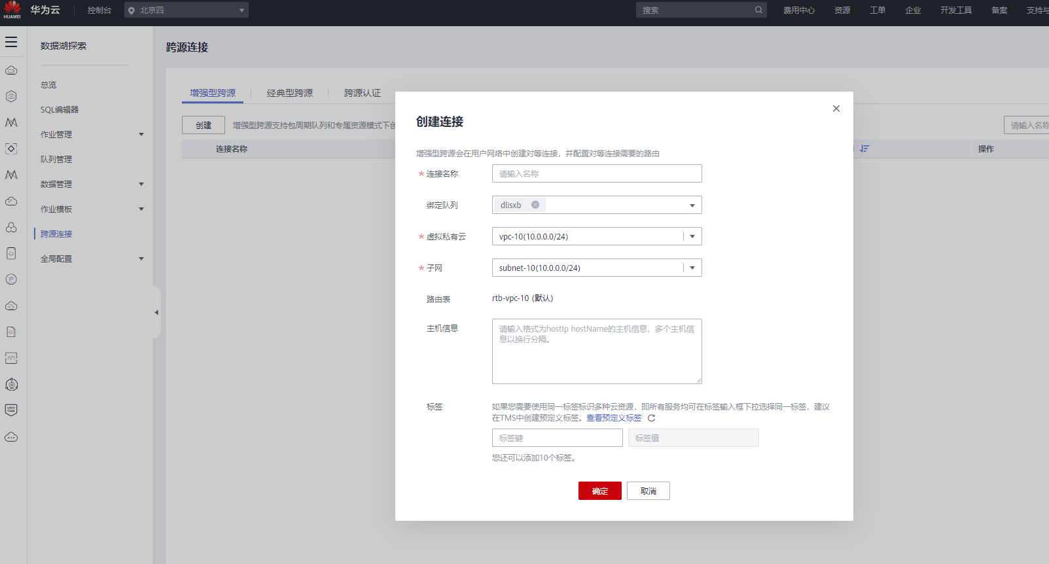Click the search magnifier icon in top bar

click(x=758, y=10)
